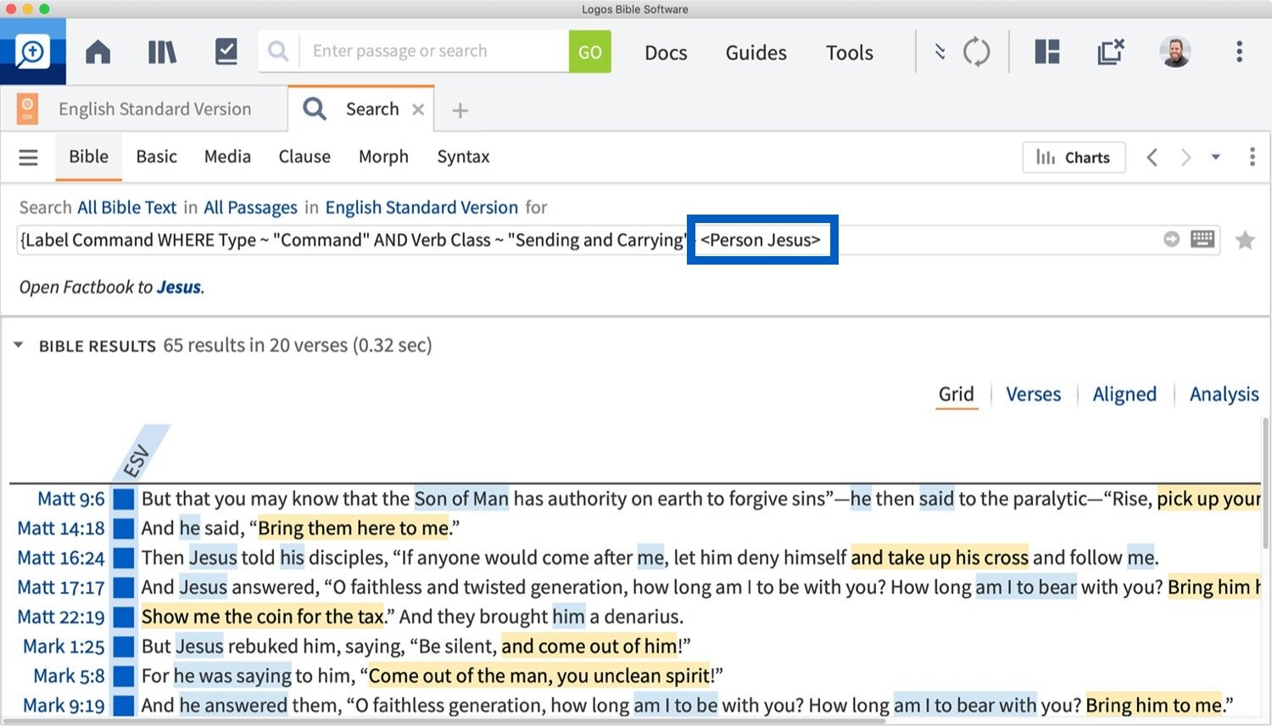This screenshot has width=1272, height=726.
Task: Open the Layouts grid icon
Action: 1047,52
